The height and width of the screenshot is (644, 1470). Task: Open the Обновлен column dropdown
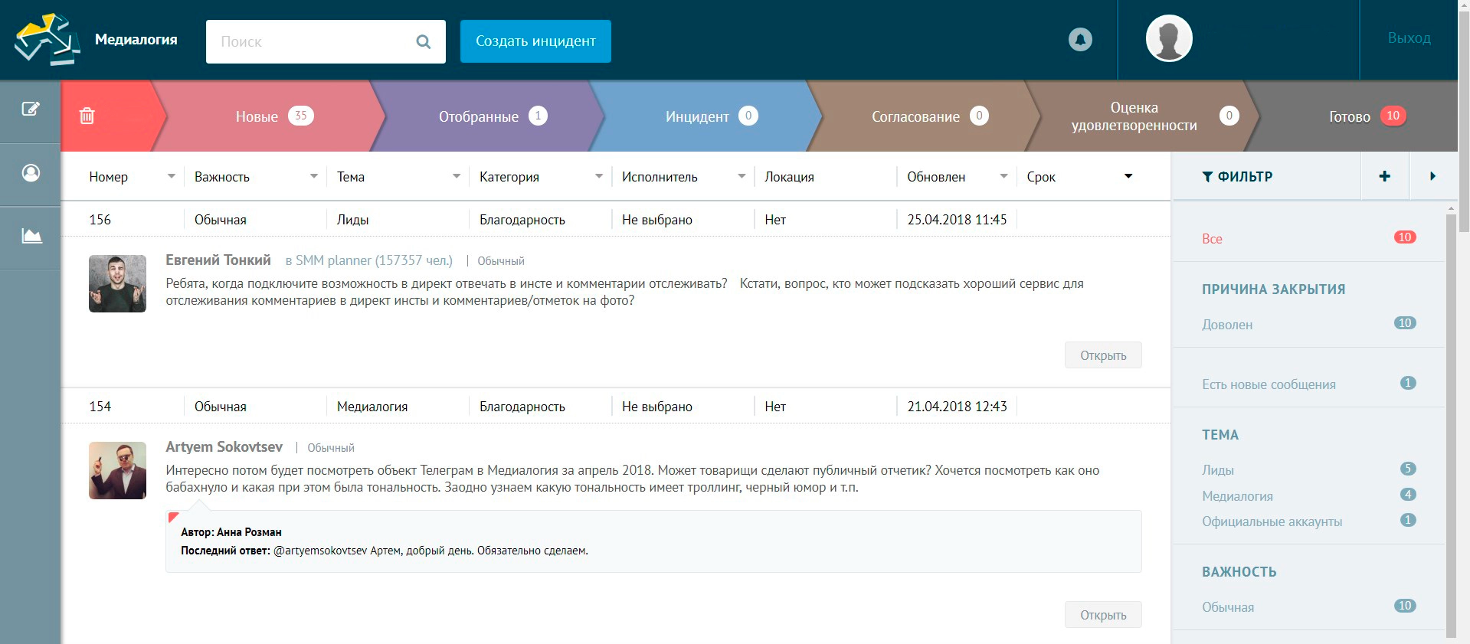click(1003, 176)
